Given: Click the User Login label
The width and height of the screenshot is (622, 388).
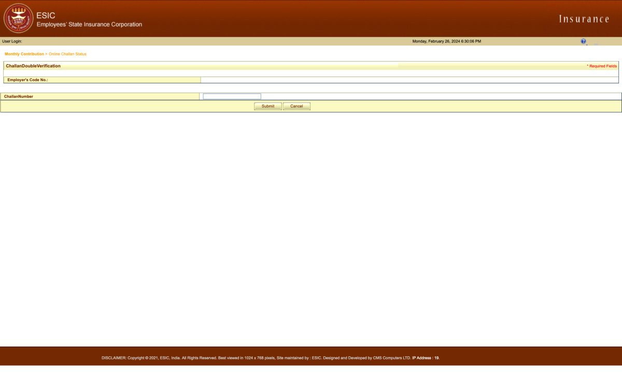Looking at the screenshot, I should [12, 41].
